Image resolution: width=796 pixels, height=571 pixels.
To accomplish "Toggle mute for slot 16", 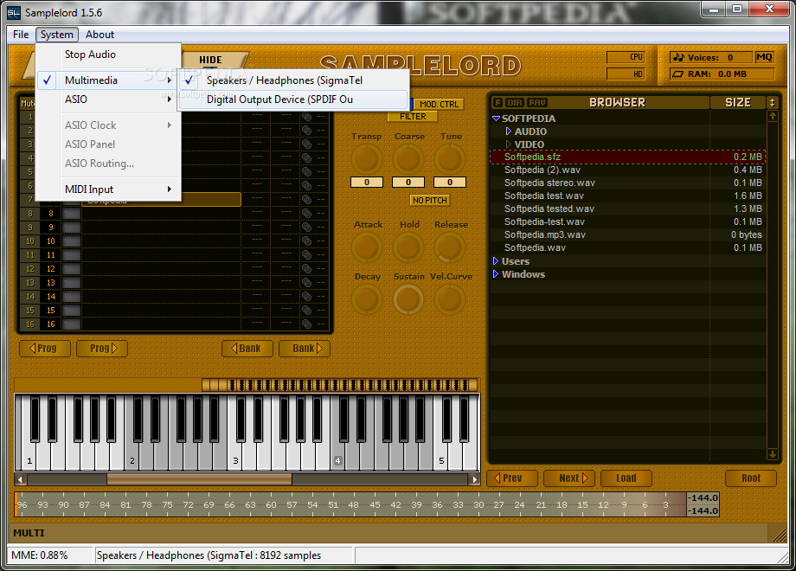I will pos(30,324).
